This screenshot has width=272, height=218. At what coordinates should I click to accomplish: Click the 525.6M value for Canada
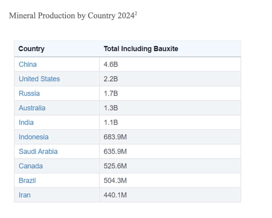click(x=115, y=166)
